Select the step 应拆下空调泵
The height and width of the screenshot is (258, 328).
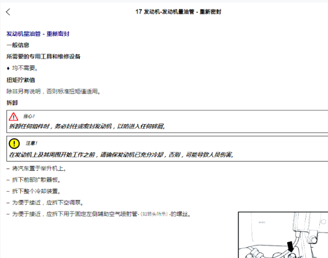click(65, 203)
